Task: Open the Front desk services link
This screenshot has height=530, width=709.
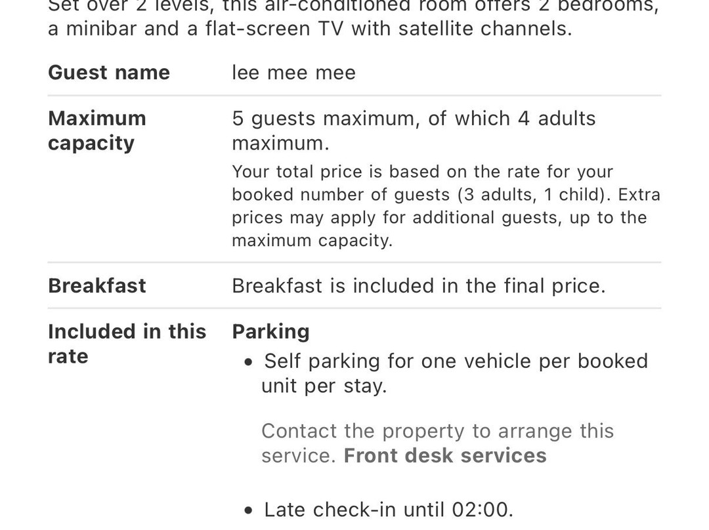Action: (445, 455)
